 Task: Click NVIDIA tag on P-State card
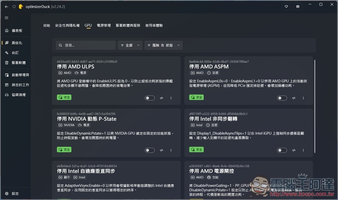[x=67, y=125]
